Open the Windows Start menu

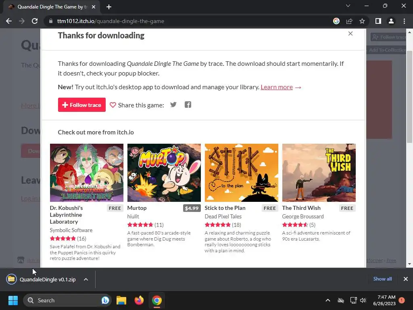[13, 300]
